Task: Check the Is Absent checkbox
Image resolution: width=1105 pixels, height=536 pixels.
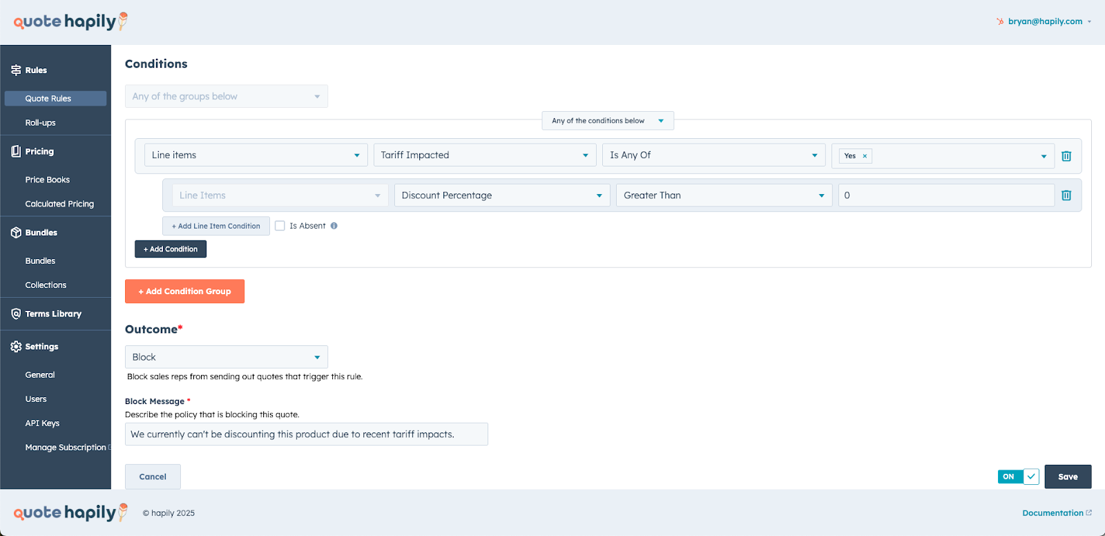Action: point(280,226)
